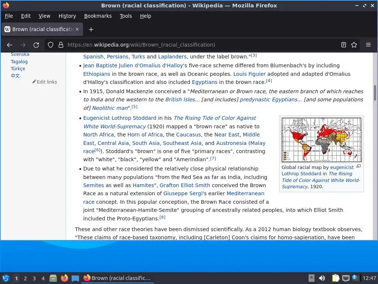Toggle reader view icon
Viewport: 378px width, 284px height.
point(344,45)
